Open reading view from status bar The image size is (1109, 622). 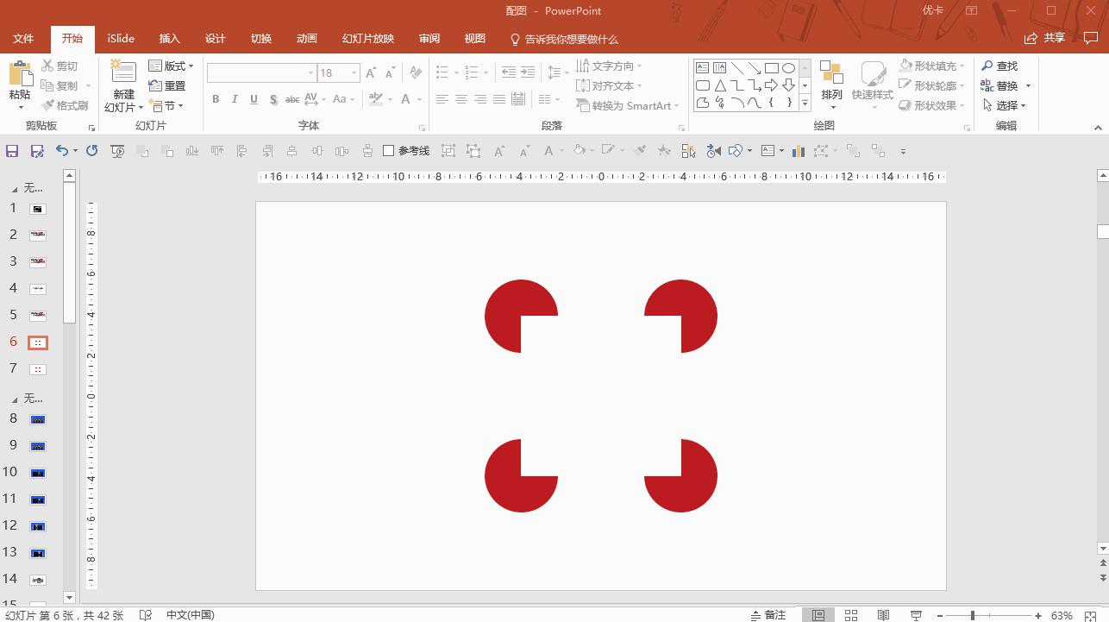[883, 615]
